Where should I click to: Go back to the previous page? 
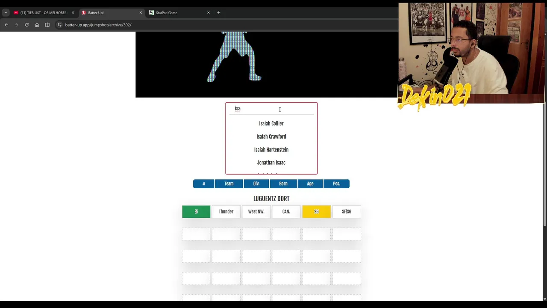[6, 25]
